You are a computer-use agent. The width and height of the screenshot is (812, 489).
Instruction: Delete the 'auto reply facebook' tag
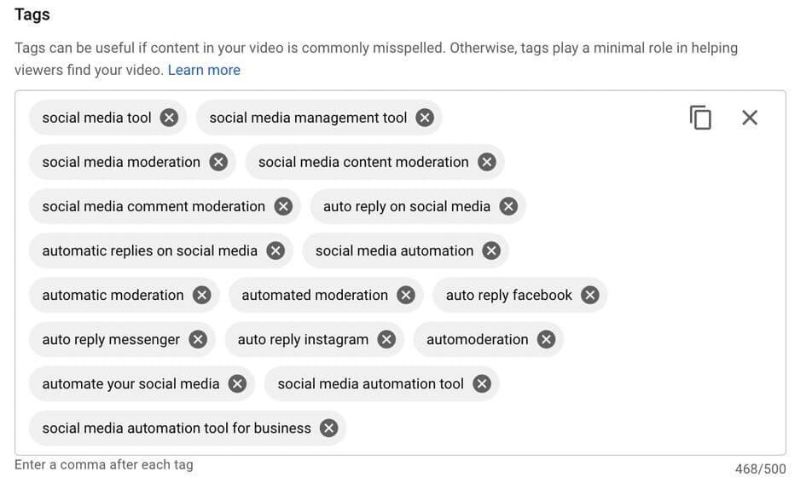point(590,295)
